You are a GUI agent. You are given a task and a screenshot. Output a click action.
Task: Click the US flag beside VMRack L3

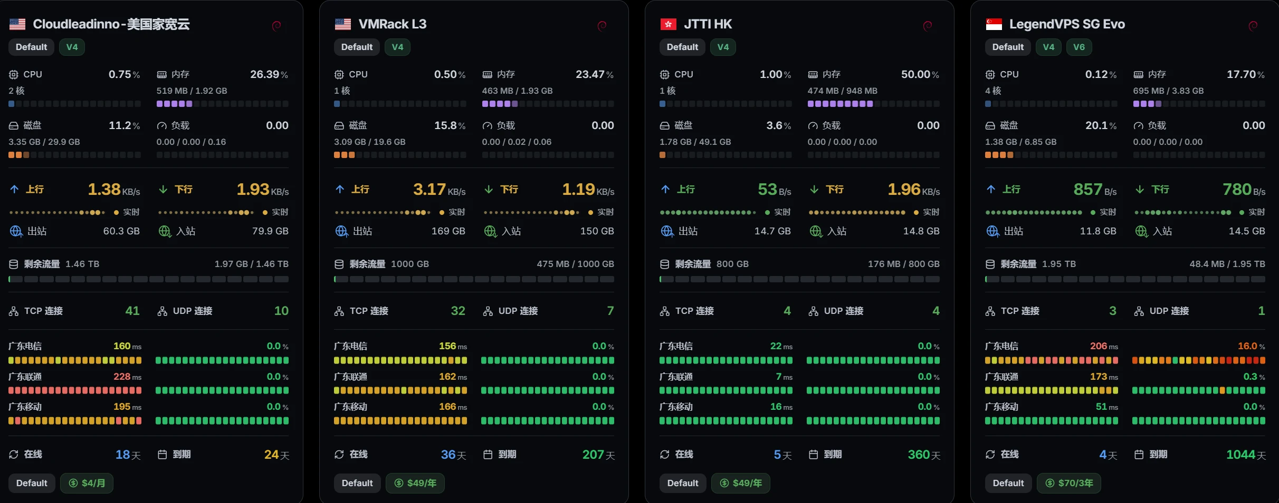[x=343, y=24]
